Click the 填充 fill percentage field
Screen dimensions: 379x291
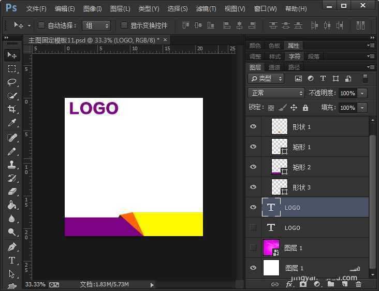pos(347,108)
